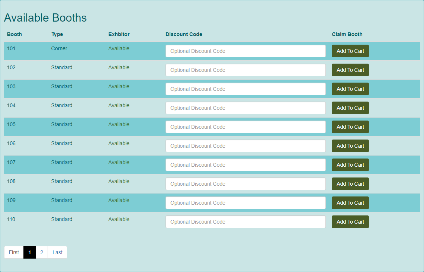This screenshot has height=272, width=424.
Task: Select booth number 104 cell
Action: pos(11,105)
